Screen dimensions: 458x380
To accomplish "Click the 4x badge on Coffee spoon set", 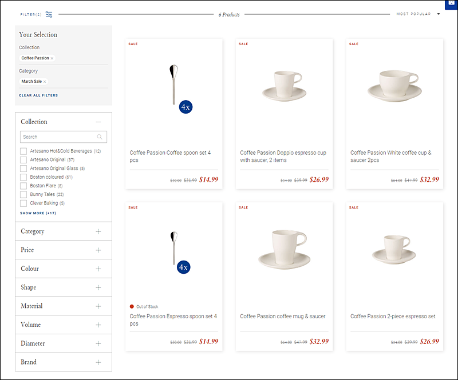I will pos(185,107).
